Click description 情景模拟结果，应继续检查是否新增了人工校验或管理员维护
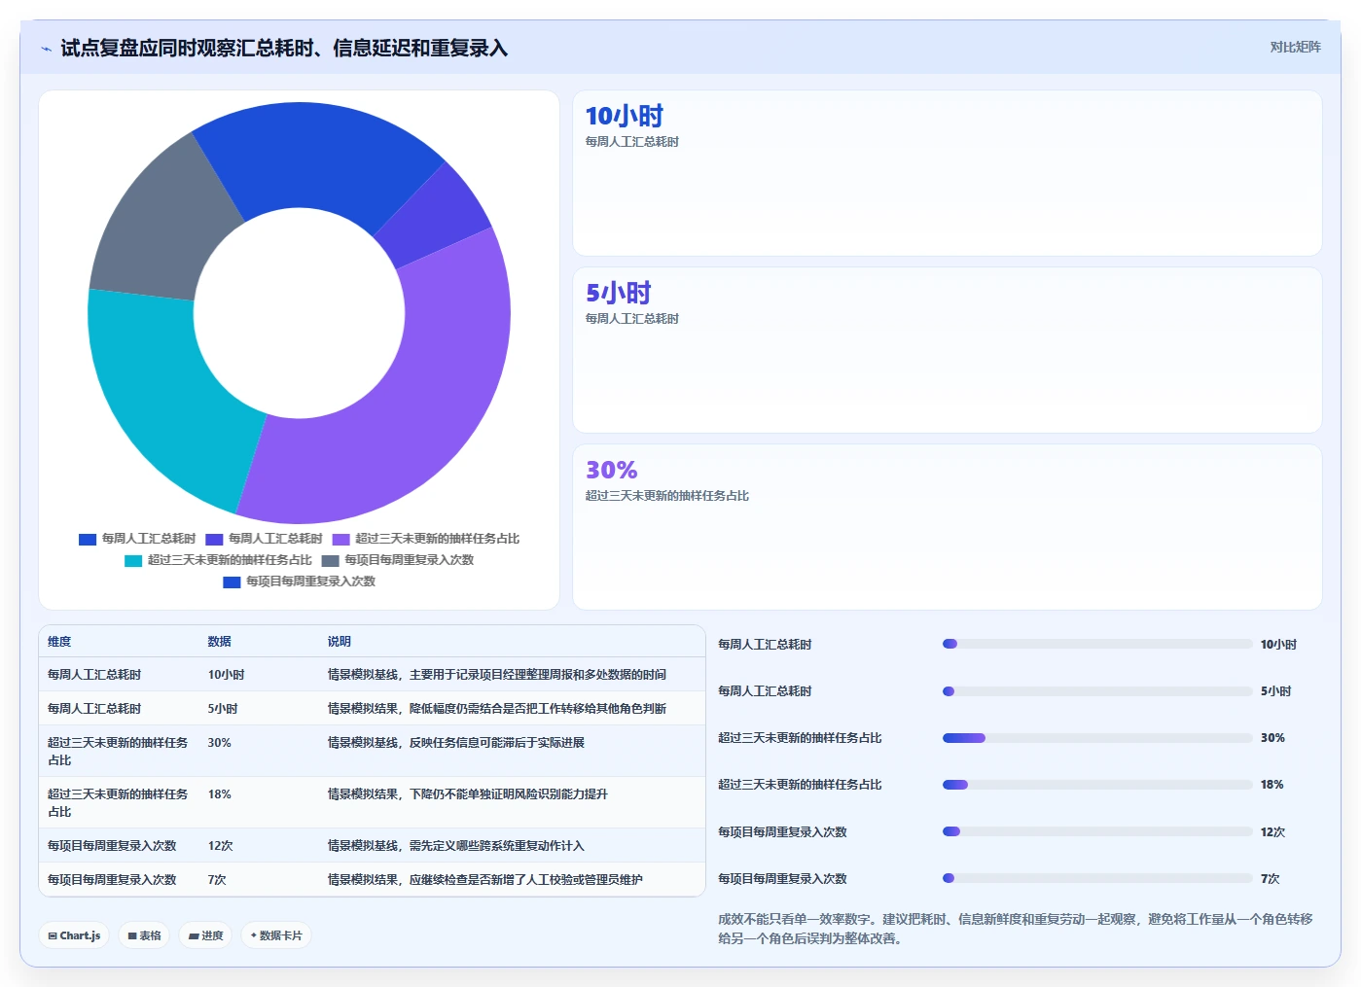The height and width of the screenshot is (987, 1361). [484, 880]
